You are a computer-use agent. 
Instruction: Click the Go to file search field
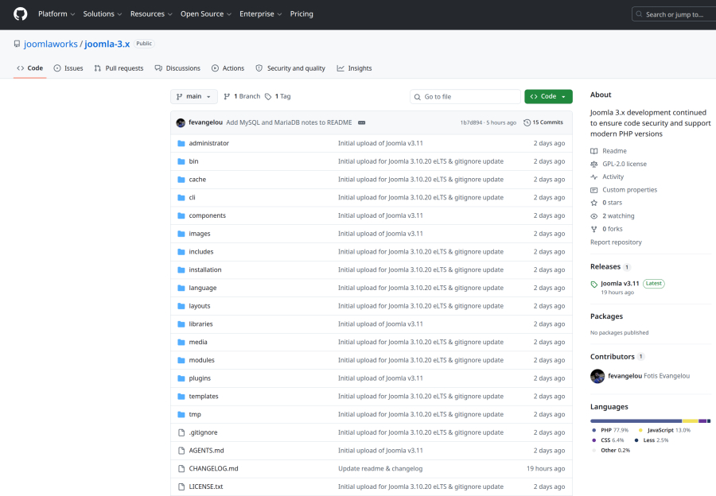[469, 96]
